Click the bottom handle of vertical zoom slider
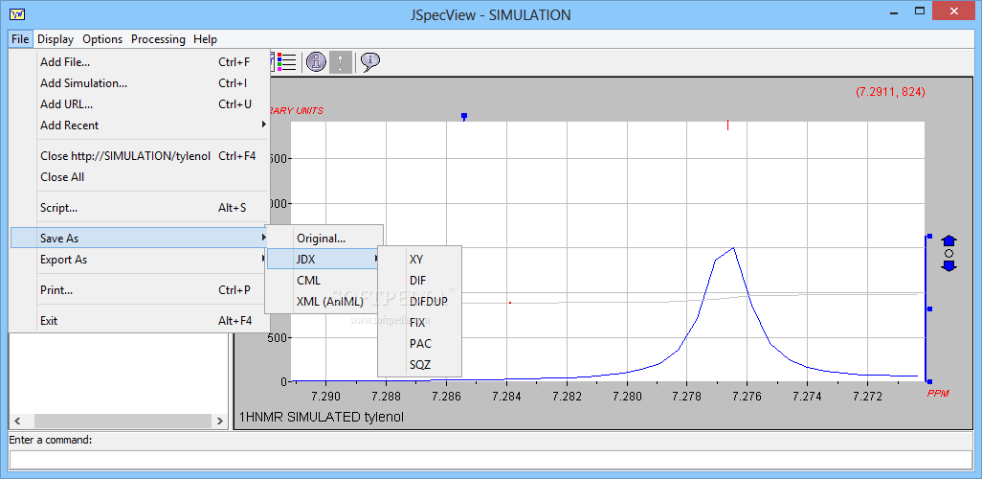This screenshot has width=982, height=479. pyautogui.click(x=930, y=381)
